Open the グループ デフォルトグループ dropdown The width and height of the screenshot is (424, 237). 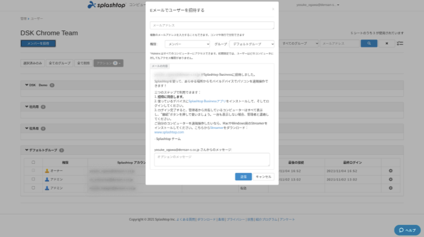coord(252,44)
